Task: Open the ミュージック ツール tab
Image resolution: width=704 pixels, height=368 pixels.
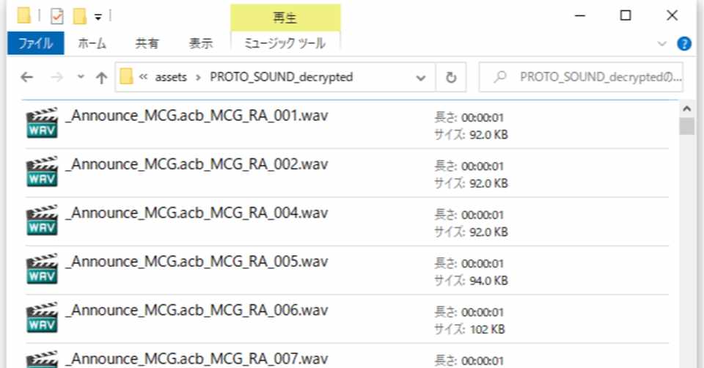Action: tap(285, 43)
